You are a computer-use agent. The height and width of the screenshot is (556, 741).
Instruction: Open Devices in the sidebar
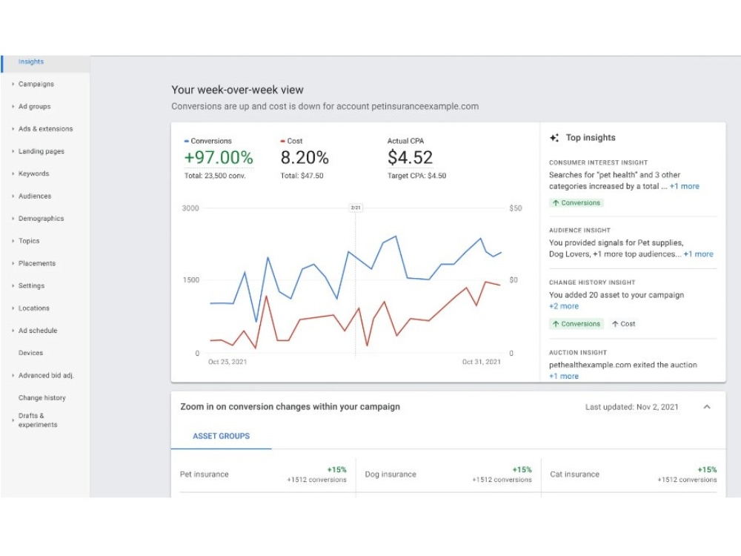[30, 353]
